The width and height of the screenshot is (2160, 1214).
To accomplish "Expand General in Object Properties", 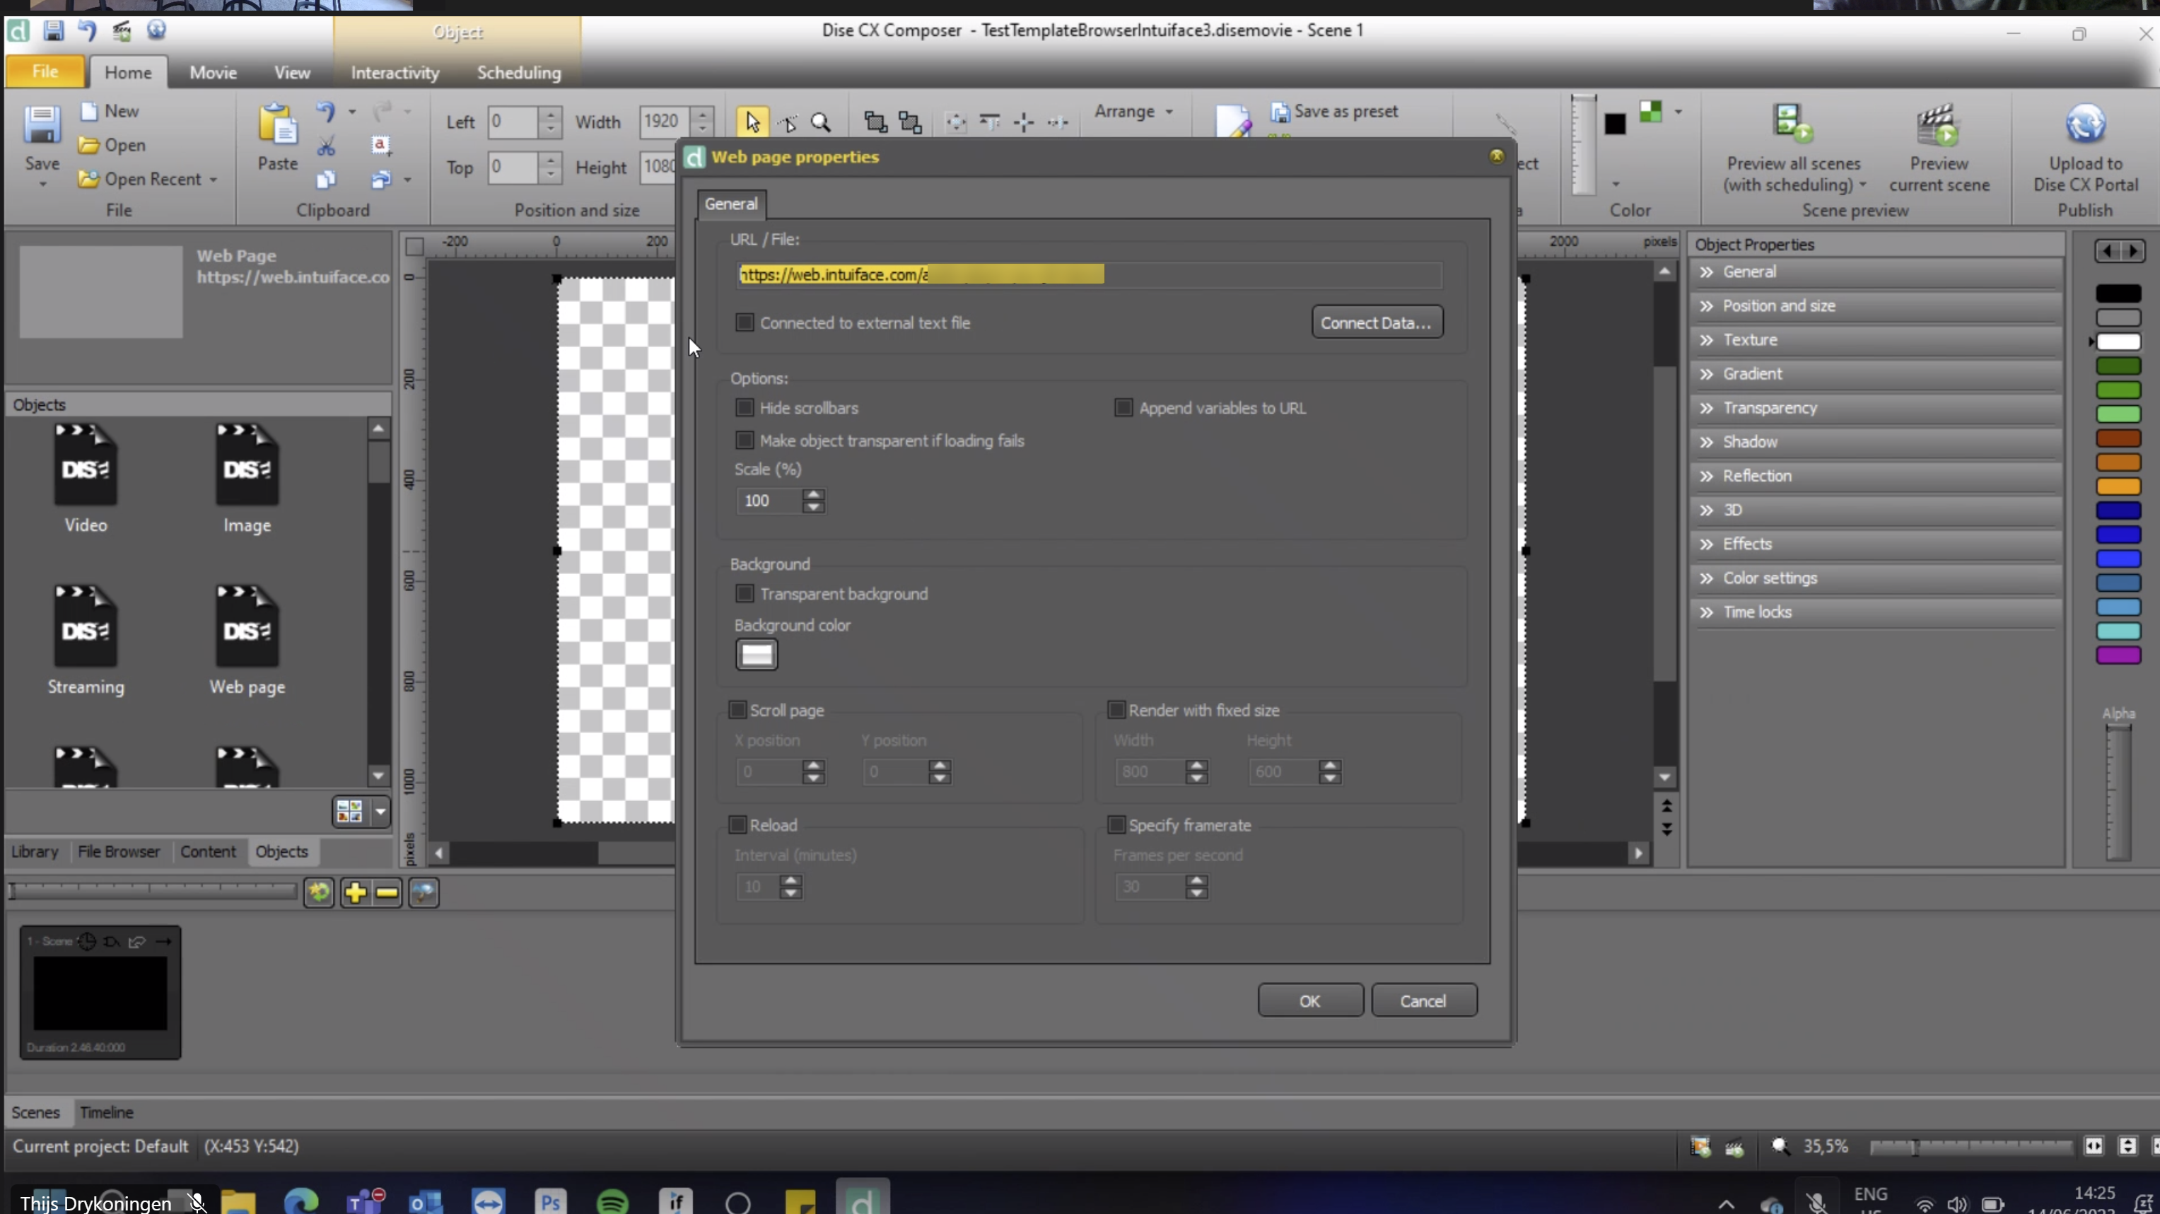I will tap(1876, 272).
